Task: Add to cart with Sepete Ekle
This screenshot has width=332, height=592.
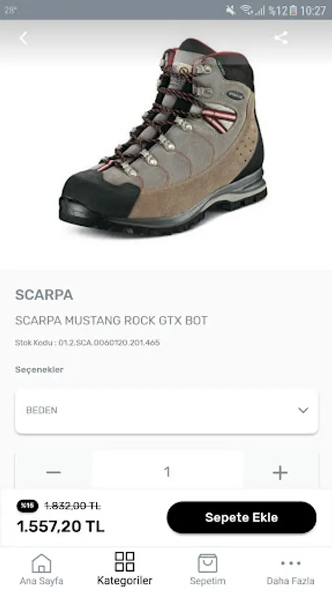Action: click(241, 517)
